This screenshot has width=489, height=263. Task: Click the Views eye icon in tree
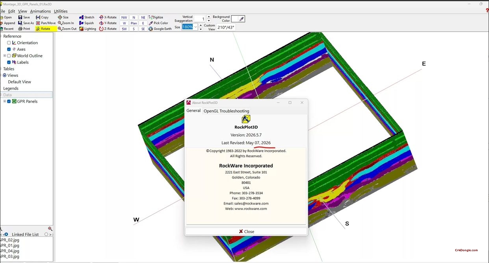5,75
